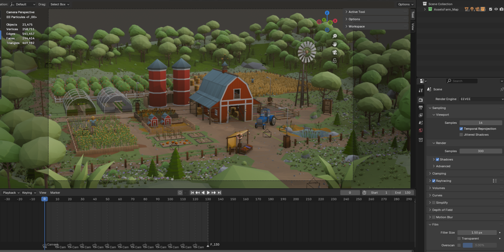
Task: Open the Keying menu
Action: 29,192
